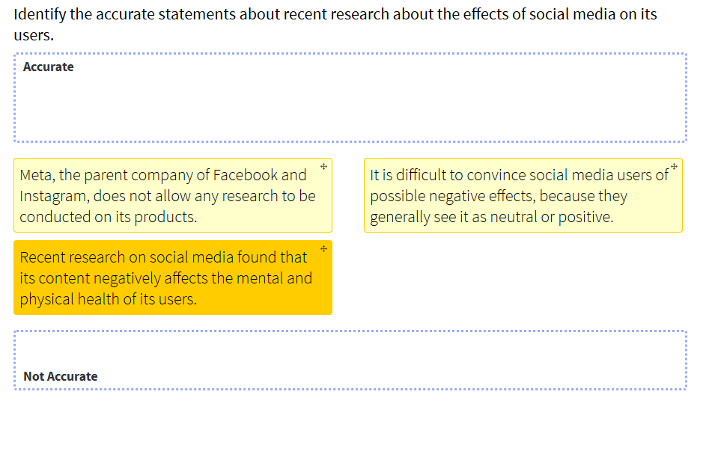
Task: Click the move handle on the Meta statement card
Action: tap(323, 166)
